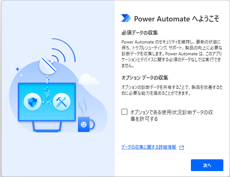Click the required data description paragraph
Screen dimensions: 230x177
point(172,53)
